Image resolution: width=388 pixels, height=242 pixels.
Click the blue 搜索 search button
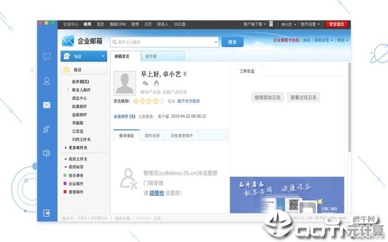pos(232,42)
